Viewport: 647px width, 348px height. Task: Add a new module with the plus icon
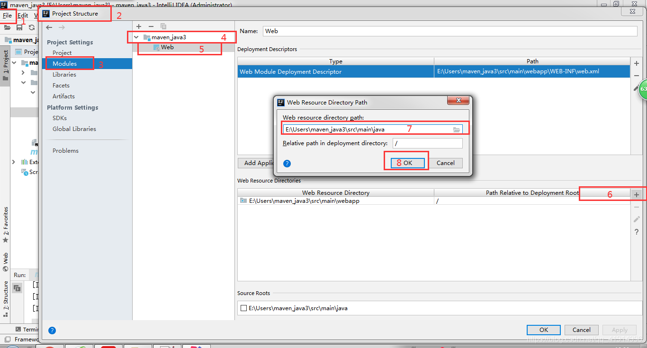click(x=139, y=26)
